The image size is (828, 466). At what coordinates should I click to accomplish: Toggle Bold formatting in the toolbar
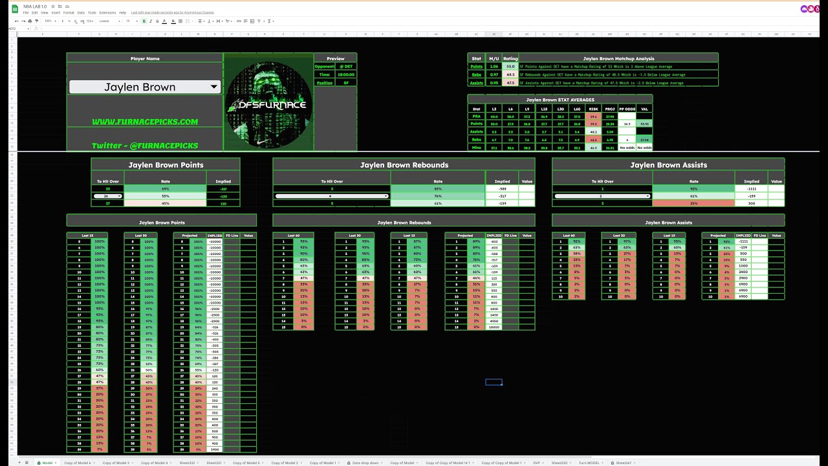(144, 21)
